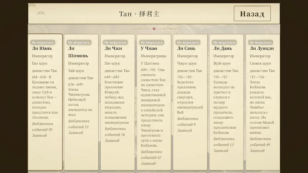Click the Тан · 择君主 title
Image resolution: width=308 pixels, height=173 pixels.
[x=139, y=14]
